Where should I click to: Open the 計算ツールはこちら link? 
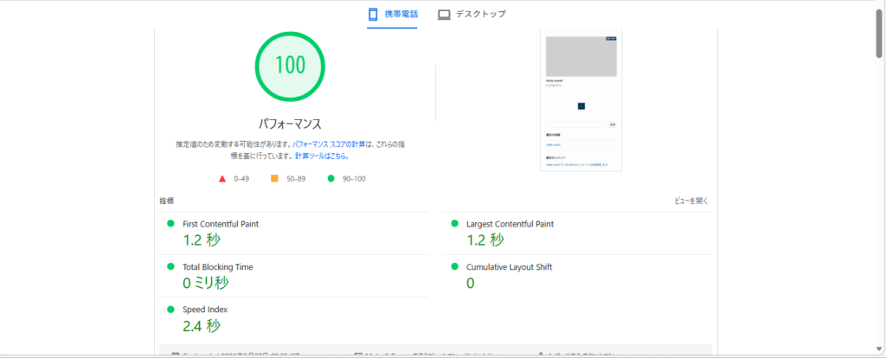(x=322, y=157)
